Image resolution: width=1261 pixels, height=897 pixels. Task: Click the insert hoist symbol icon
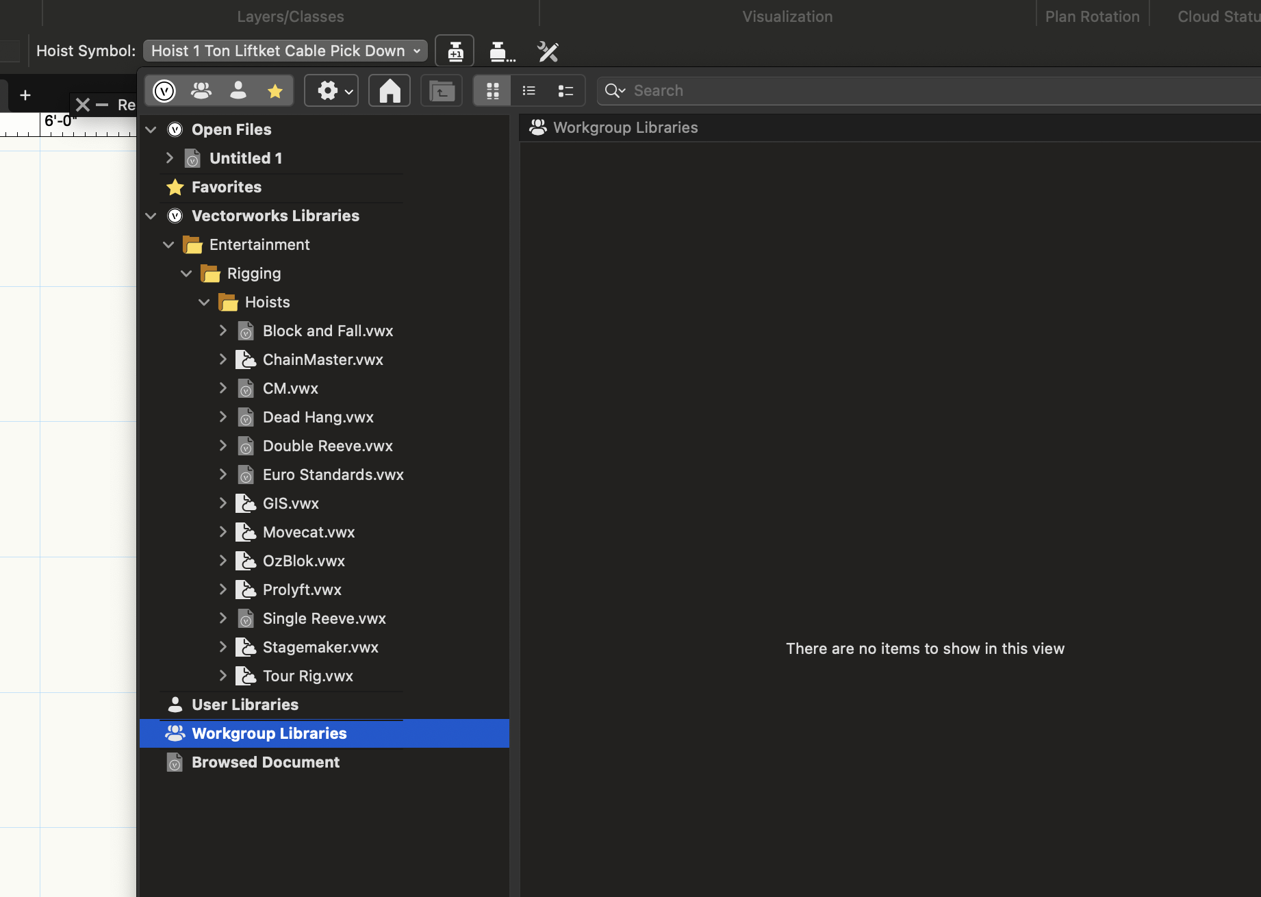click(x=454, y=51)
